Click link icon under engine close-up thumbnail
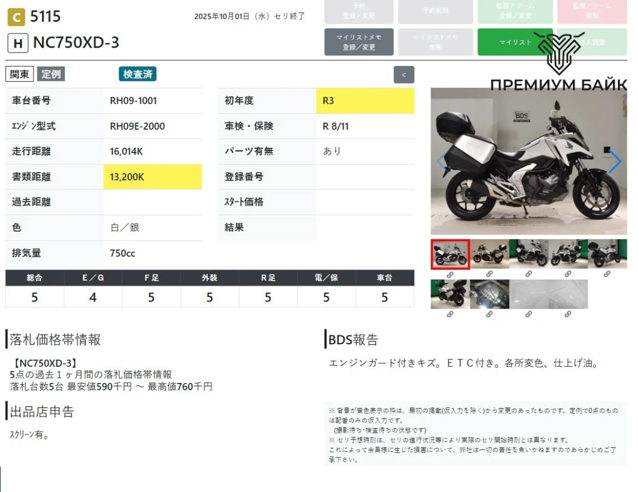The image size is (638, 492). pyautogui.click(x=489, y=315)
